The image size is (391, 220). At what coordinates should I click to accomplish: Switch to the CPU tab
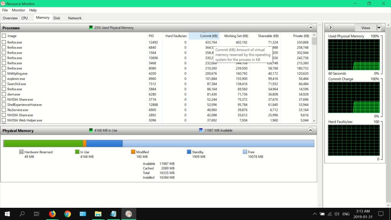(x=24, y=18)
